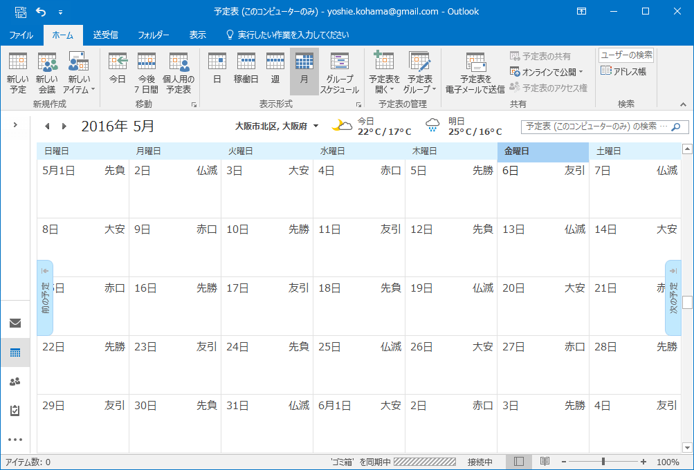Viewport: 694px width, 470px height.
Task: Create a new appointment (新しい予定)
Action: (x=18, y=73)
